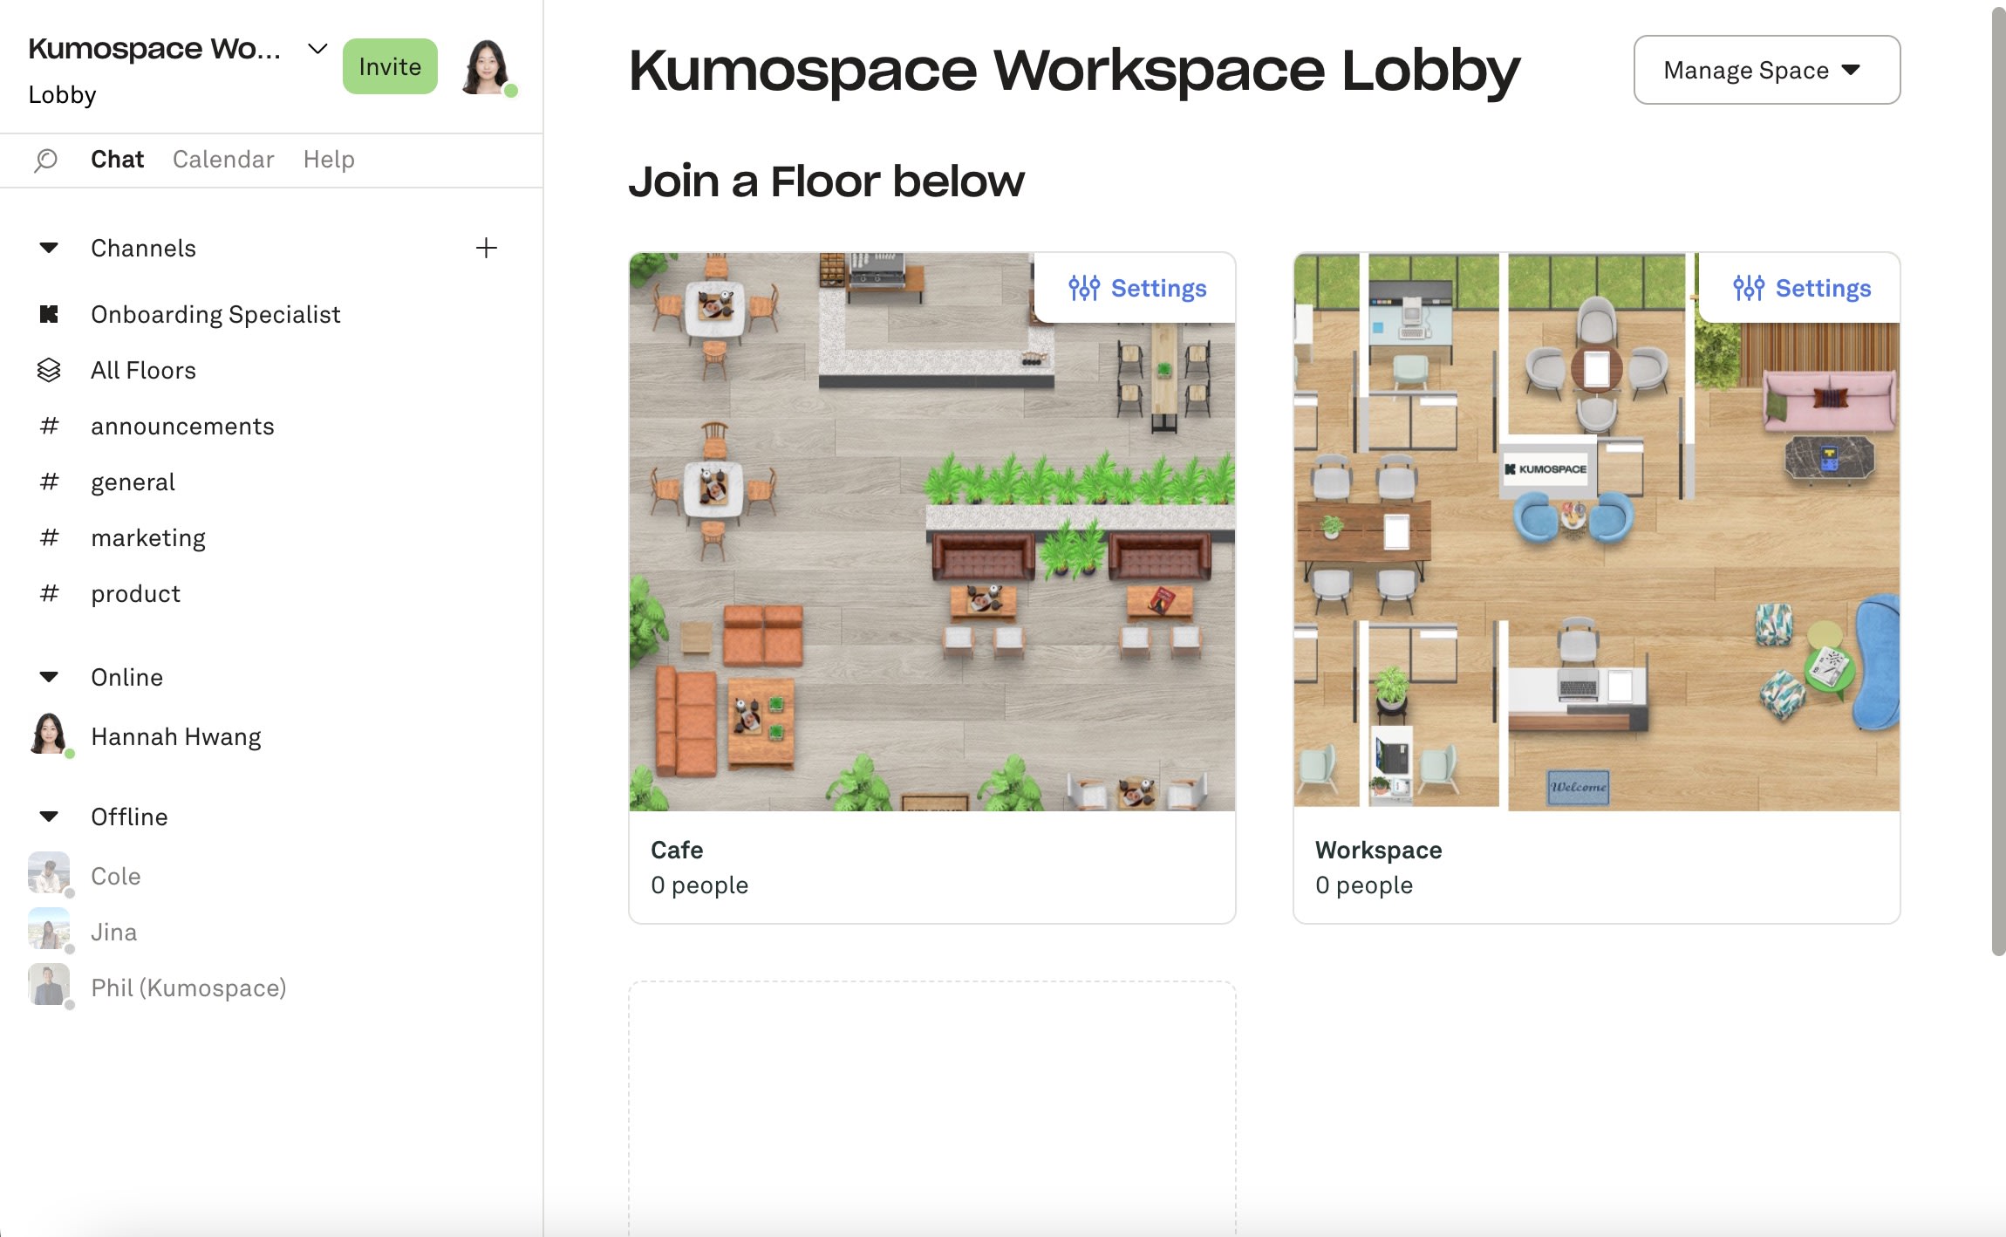2006x1237 pixels.
Task: Open the Onboarding Specialist Kumospace icon channel
Action: [49, 314]
